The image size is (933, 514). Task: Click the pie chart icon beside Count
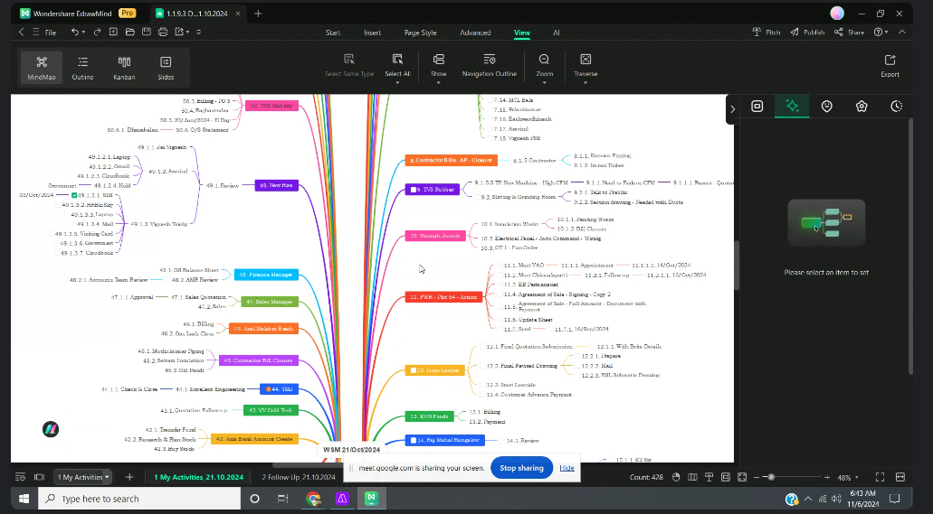tap(676, 477)
